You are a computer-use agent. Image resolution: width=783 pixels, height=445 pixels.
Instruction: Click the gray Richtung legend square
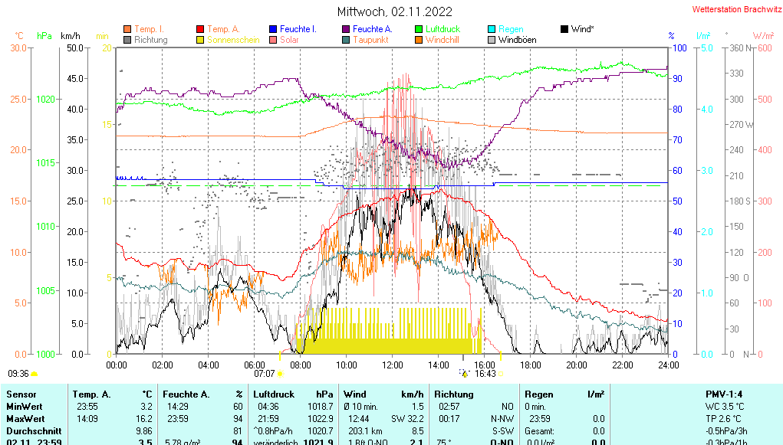pyautogui.click(x=127, y=40)
